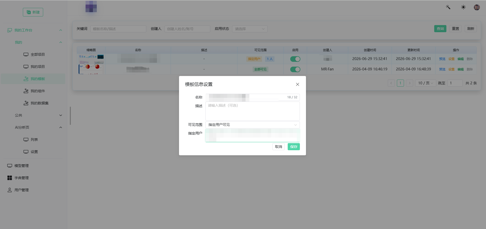Click the 新建 create button
486x229 pixels.
(33, 12)
